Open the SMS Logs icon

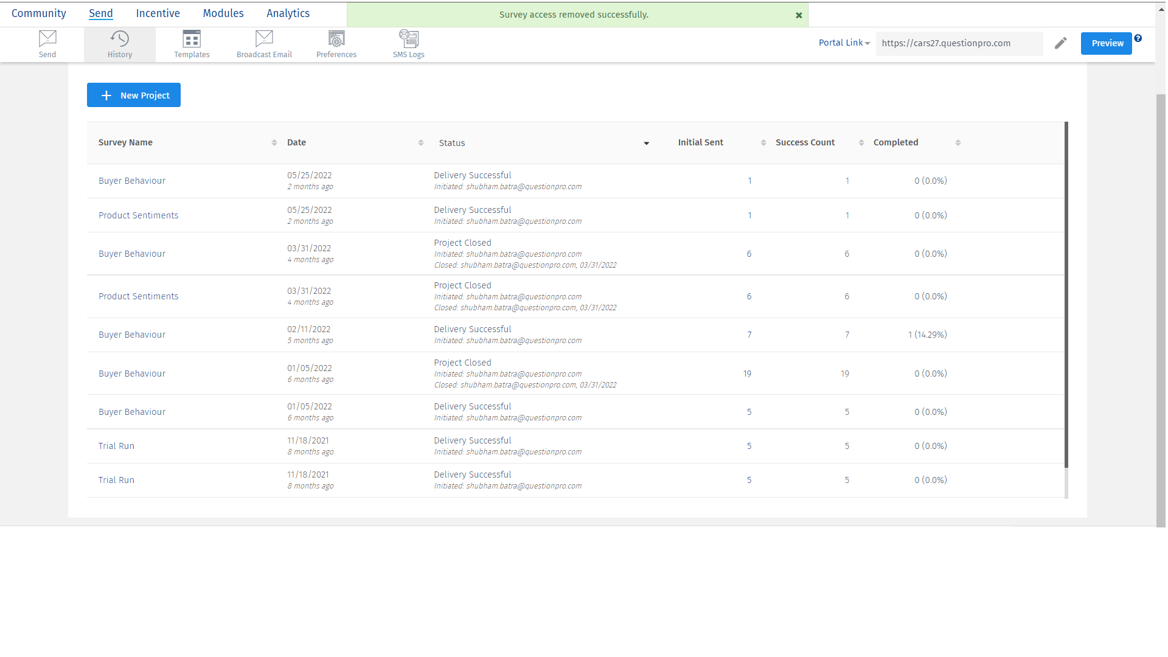[x=408, y=39]
